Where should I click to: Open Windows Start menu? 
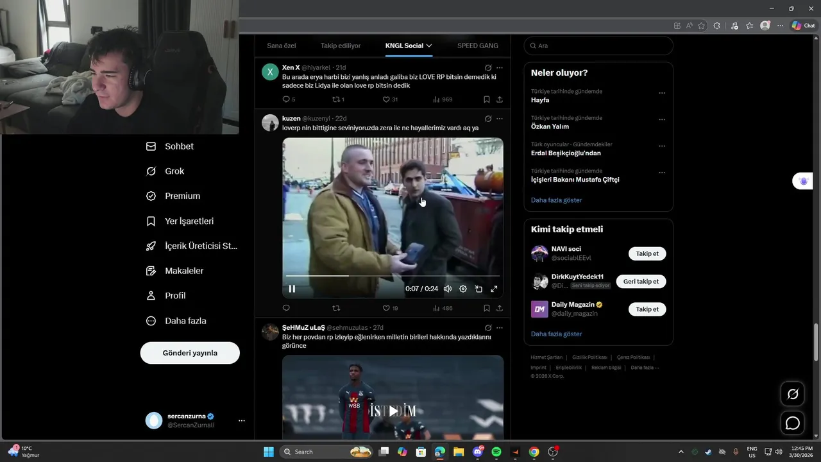pyautogui.click(x=269, y=452)
